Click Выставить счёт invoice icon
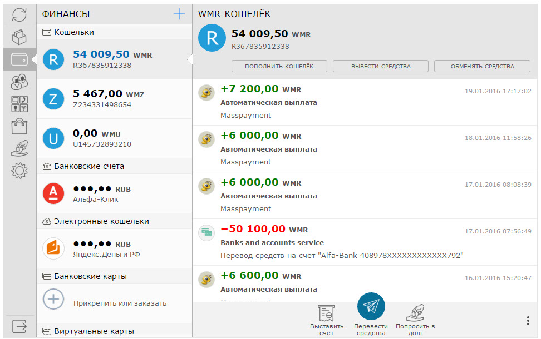 click(x=326, y=313)
